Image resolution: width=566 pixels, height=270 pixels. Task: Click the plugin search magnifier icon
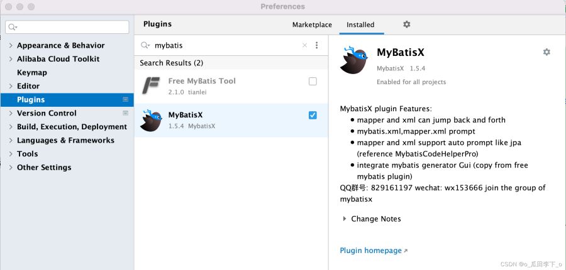point(145,45)
